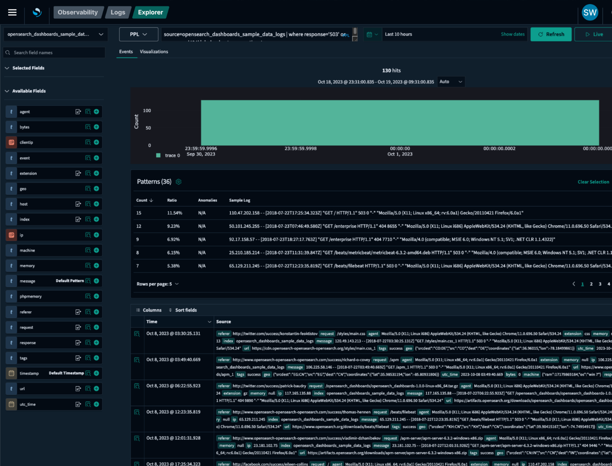612x466 pixels.
Task: Add the agent field using its plus icon
Action: tap(96, 111)
